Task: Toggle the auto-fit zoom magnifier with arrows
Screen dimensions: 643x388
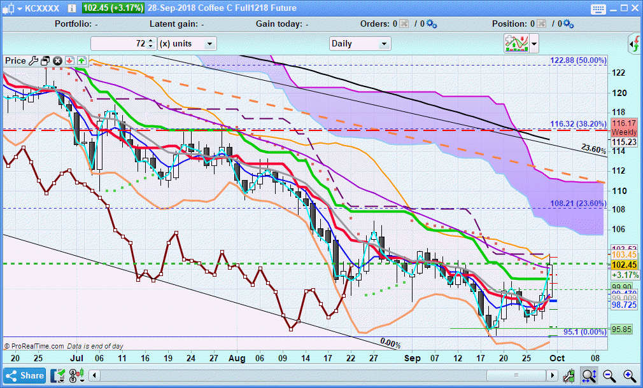Action: coord(589,375)
